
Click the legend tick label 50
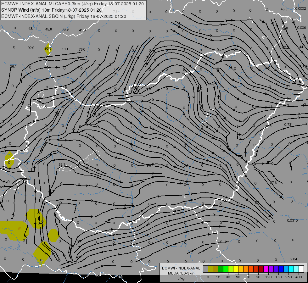click(238, 277)
